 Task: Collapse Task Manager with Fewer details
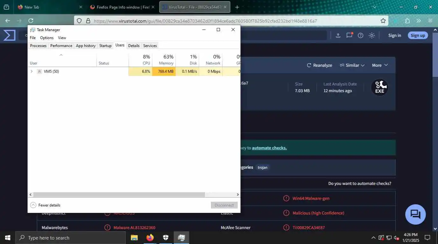tap(45, 205)
